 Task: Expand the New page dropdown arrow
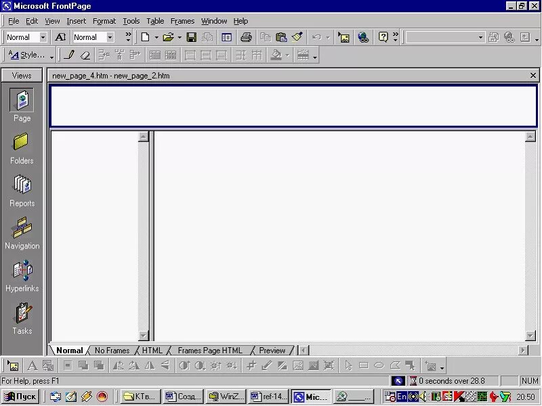click(x=157, y=37)
